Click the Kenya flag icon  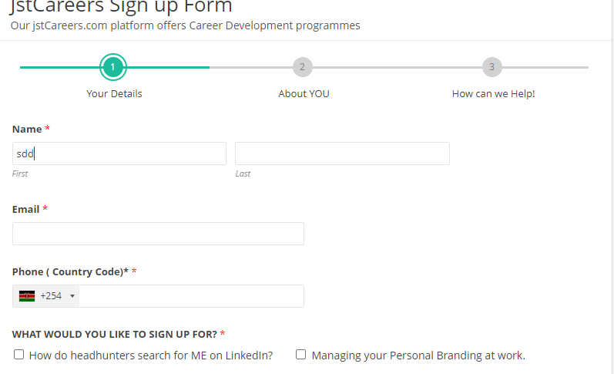pyautogui.click(x=27, y=296)
